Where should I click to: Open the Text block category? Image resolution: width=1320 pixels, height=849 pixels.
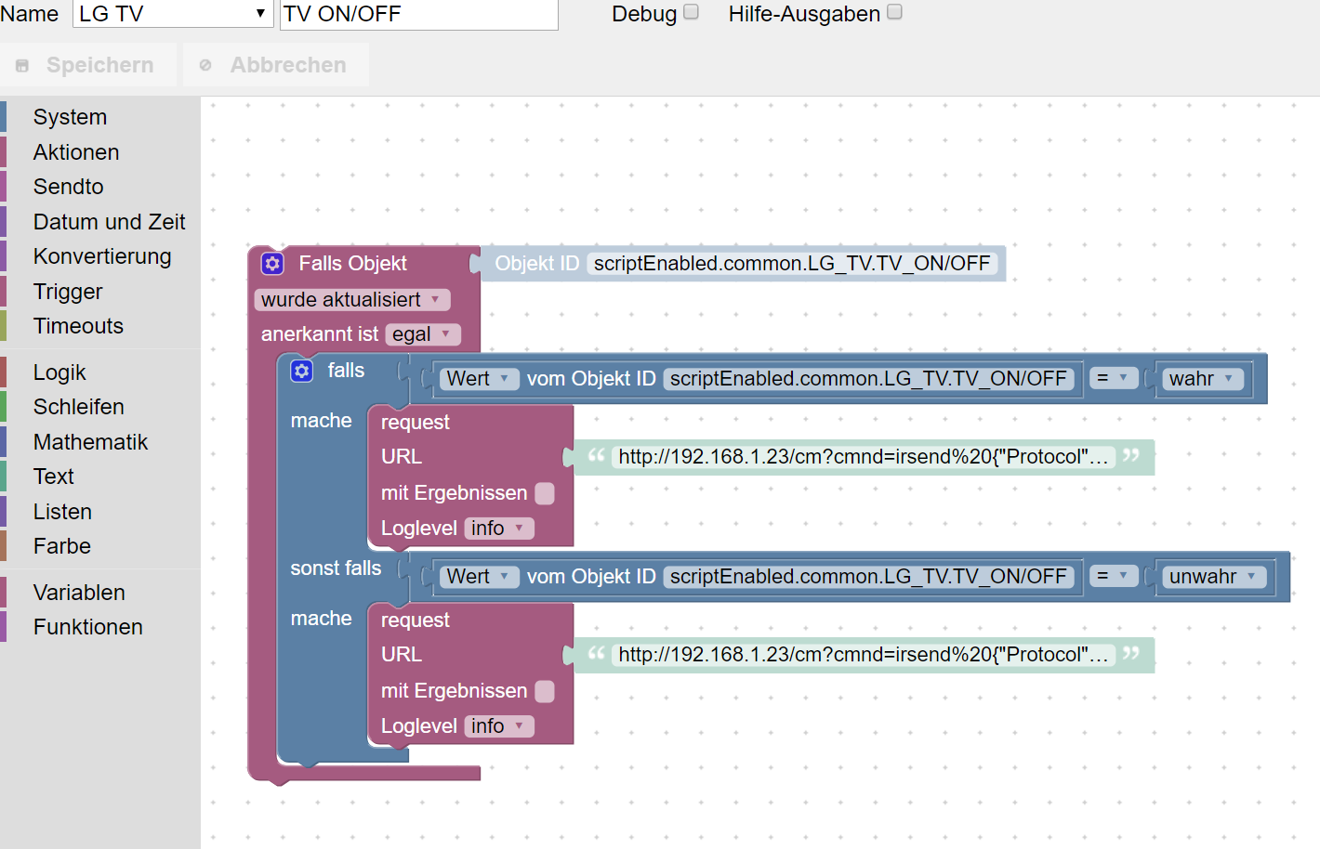[x=100, y=477]
